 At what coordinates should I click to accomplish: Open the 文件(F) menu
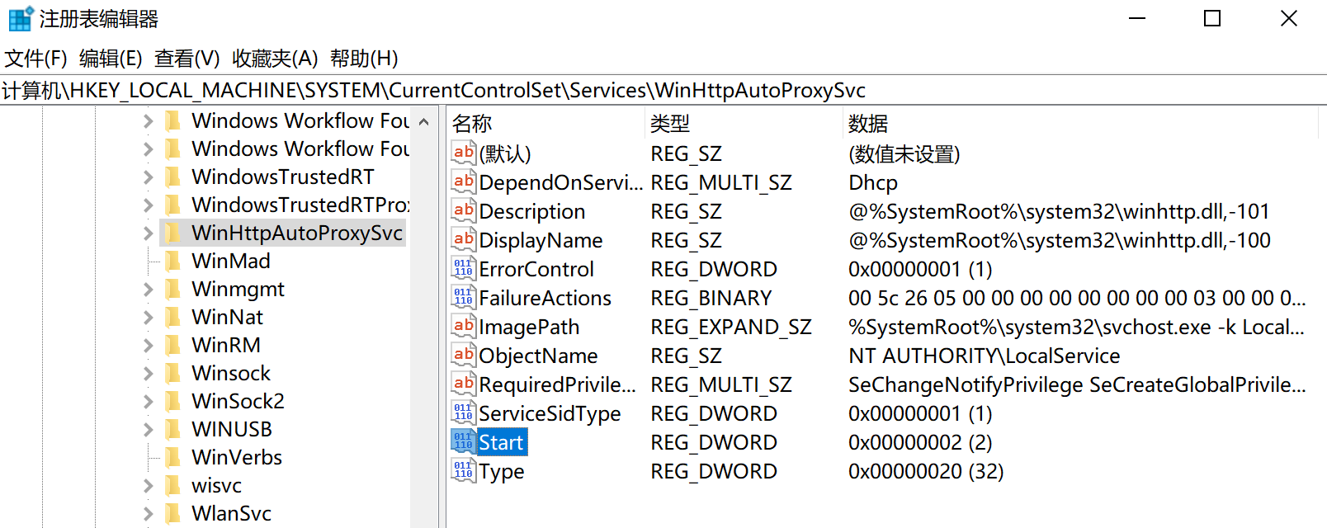pos(35,59)
